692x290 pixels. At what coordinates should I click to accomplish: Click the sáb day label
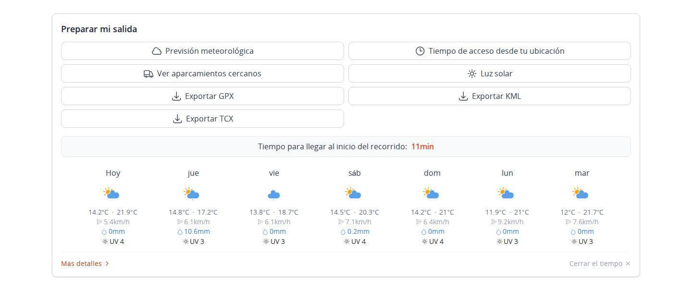[x=354, y=173]
